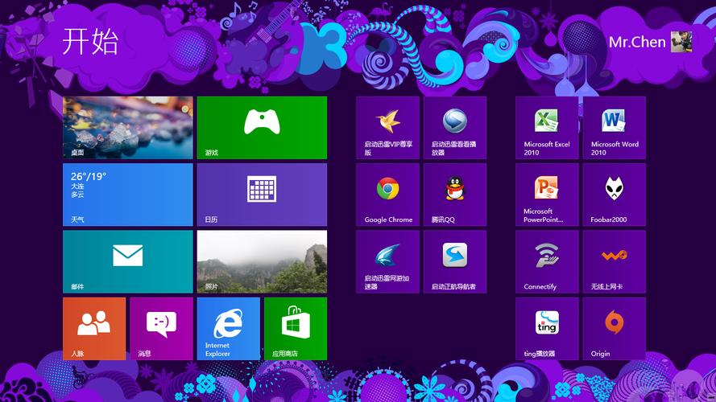Image resolution: width=716 pixels, height=402 pixels.
Task: Open the Photos mountain thumbnail tile
Action: [x=262, y=261]
